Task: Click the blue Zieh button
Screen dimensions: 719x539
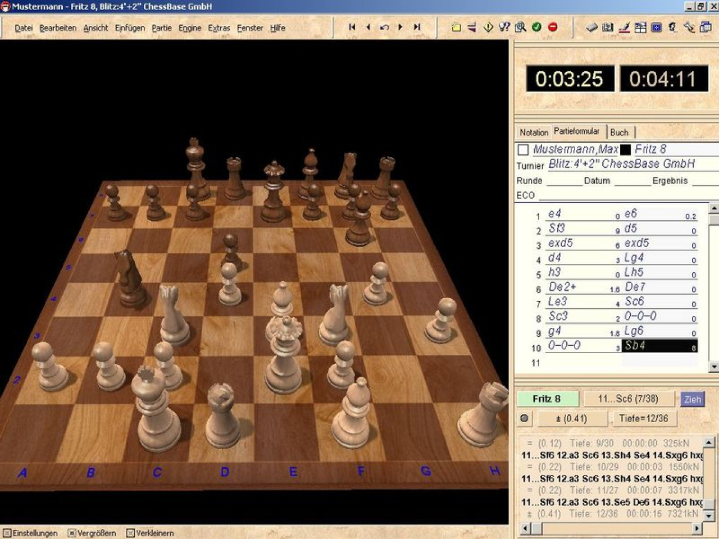Action: coord(693,399)
